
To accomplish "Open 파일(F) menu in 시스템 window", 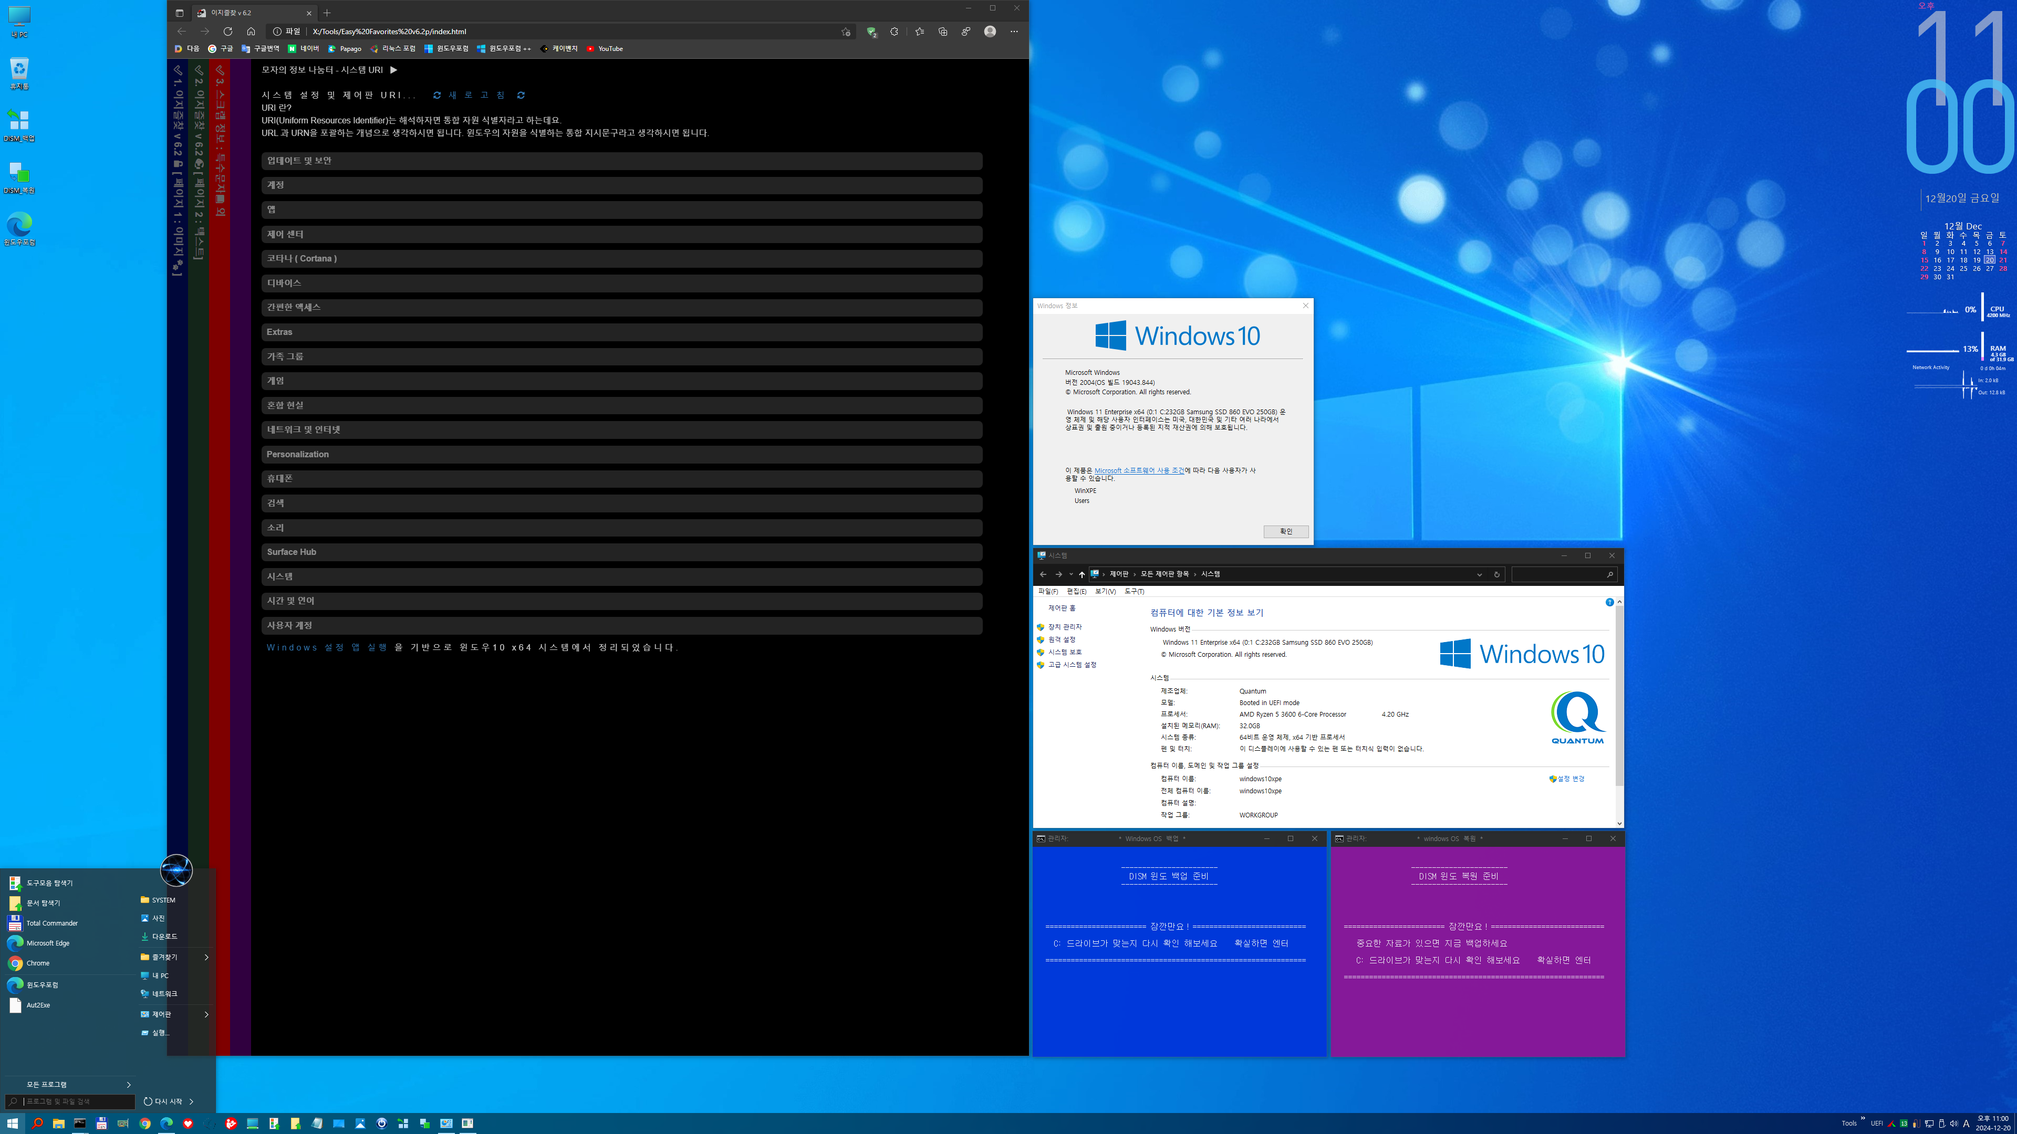I will click(1048, 592).
